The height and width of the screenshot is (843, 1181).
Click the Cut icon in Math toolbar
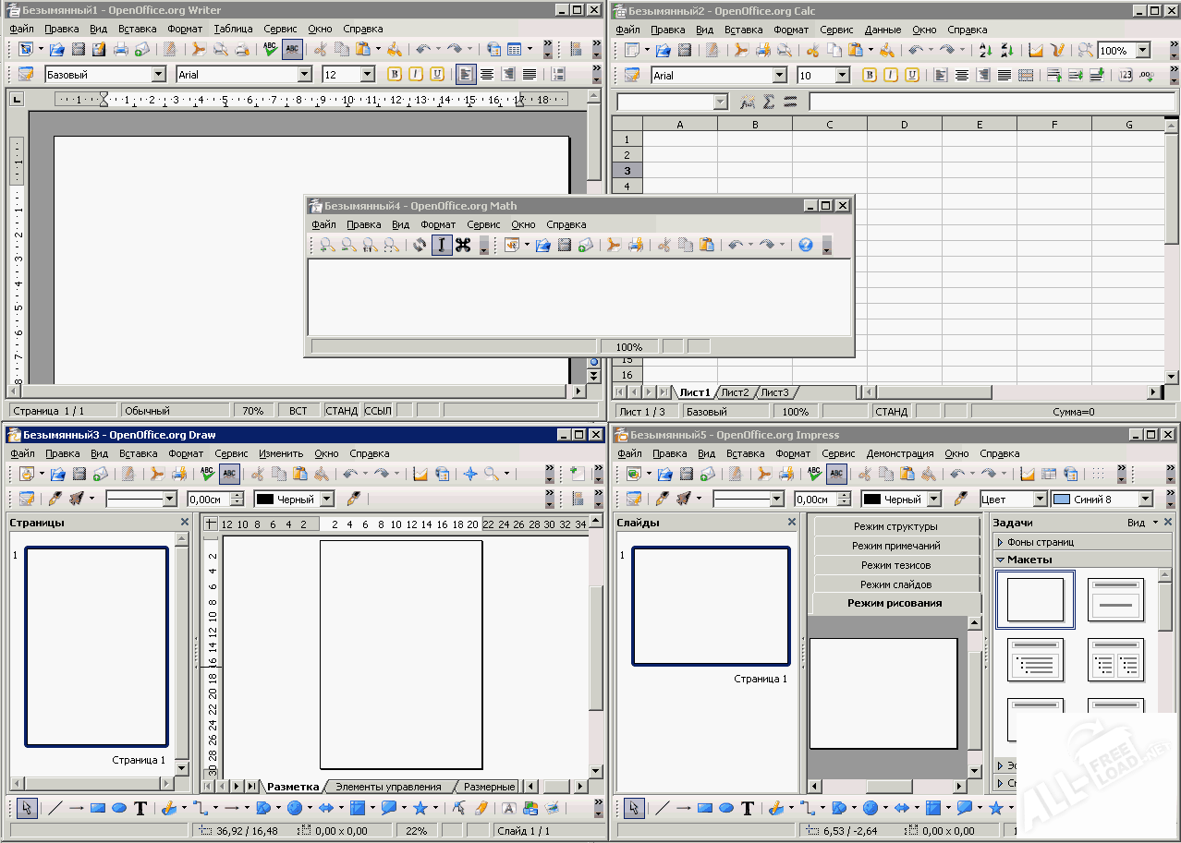663,245
